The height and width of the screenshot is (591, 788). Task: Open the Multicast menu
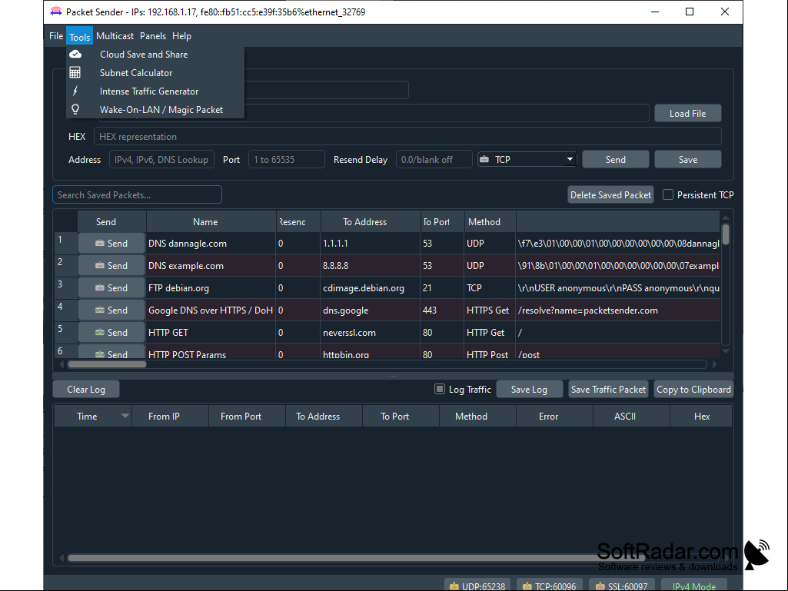115,36
